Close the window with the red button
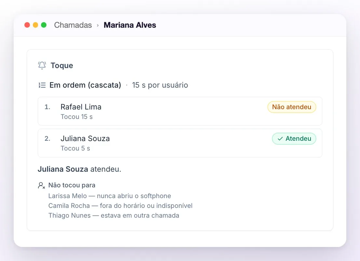Screen dimensions: 360x261 pyautogui.click(x=27, y=25)
